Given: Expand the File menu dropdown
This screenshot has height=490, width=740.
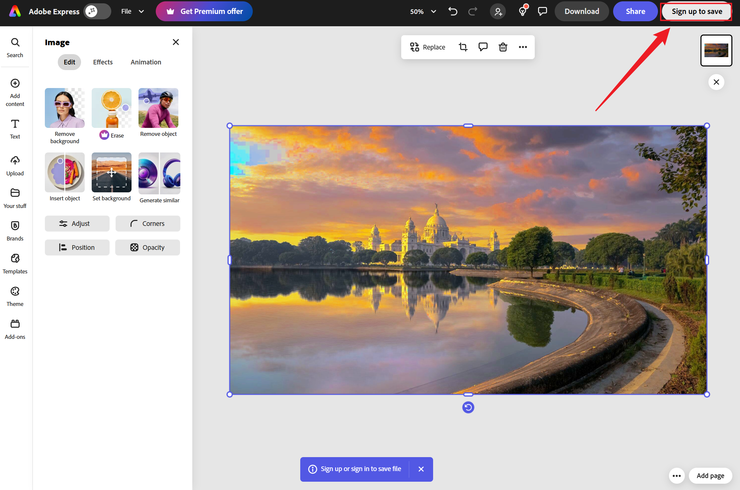Looking at the screenshot, I should click(132, 11).
